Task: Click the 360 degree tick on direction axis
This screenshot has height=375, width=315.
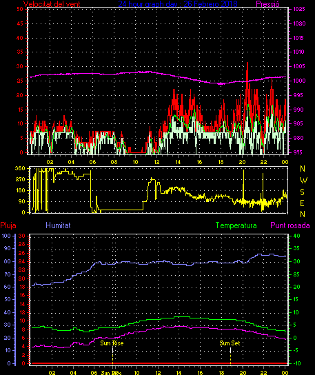Action: [x=20, y=168]
